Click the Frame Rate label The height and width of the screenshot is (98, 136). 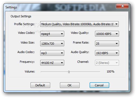point(81,43)
